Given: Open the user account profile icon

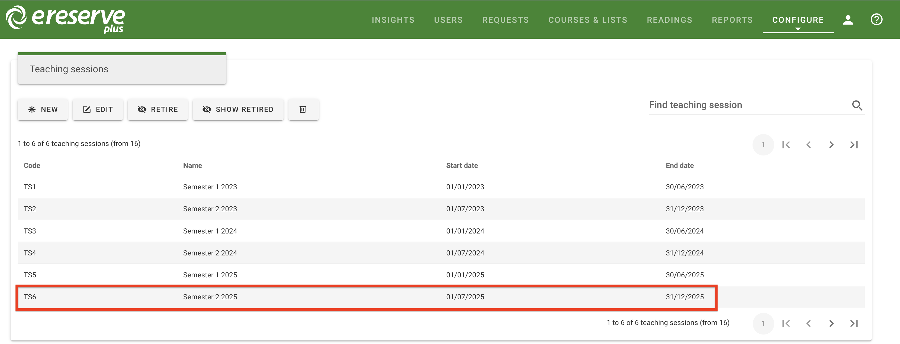Looking at the screenshot, I should [848, 20].
